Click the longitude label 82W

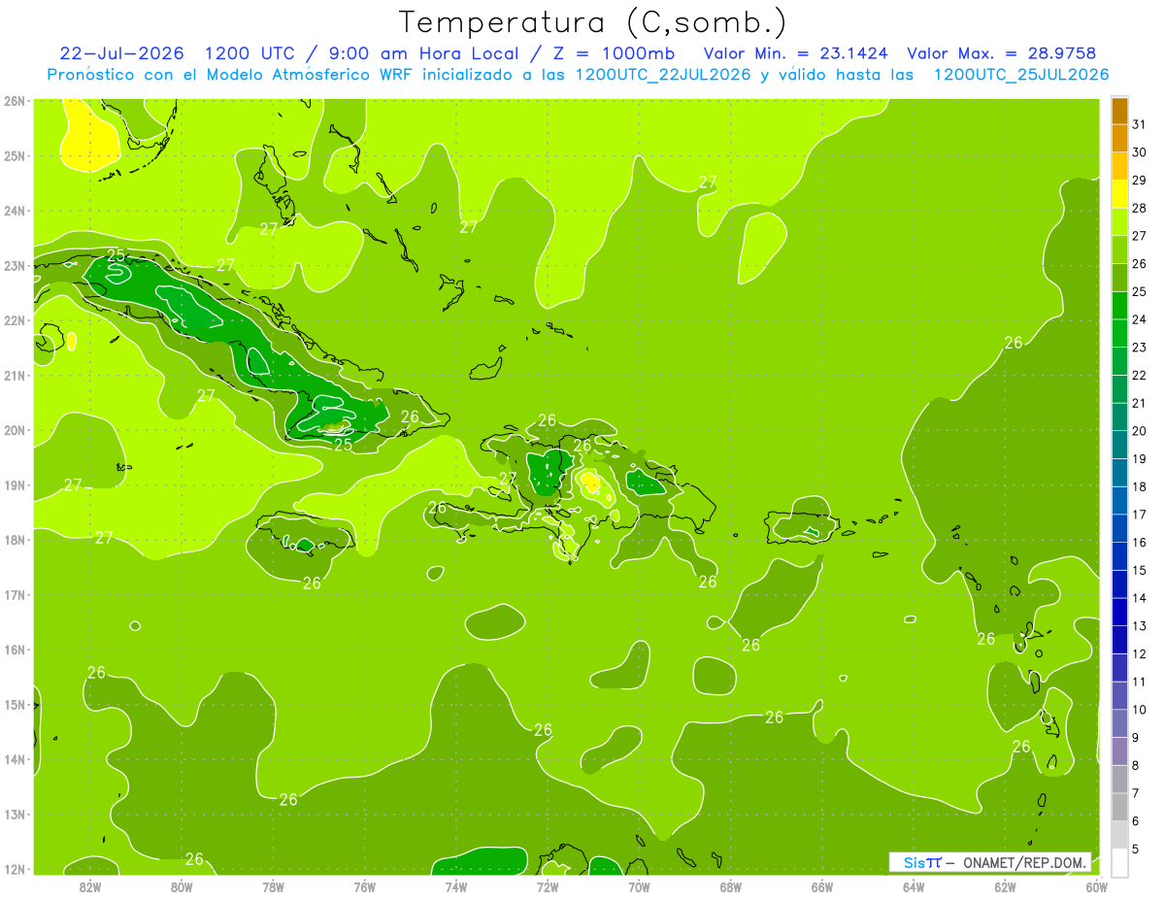90,886
